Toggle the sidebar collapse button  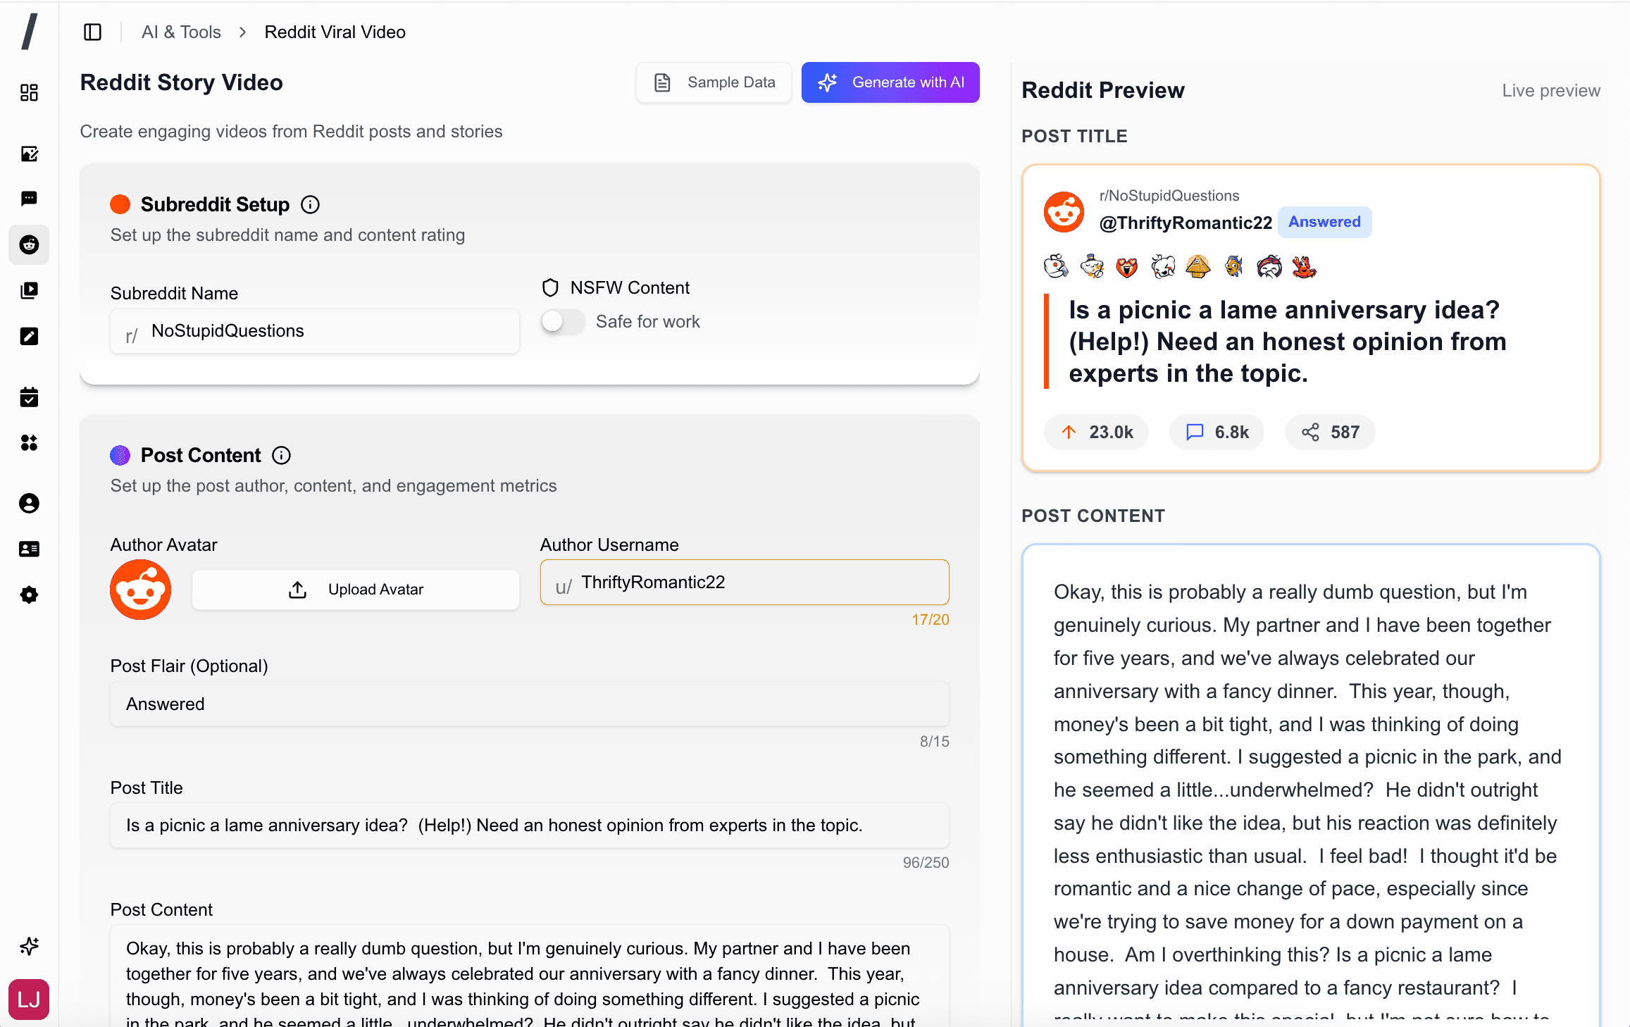(92, 32)
